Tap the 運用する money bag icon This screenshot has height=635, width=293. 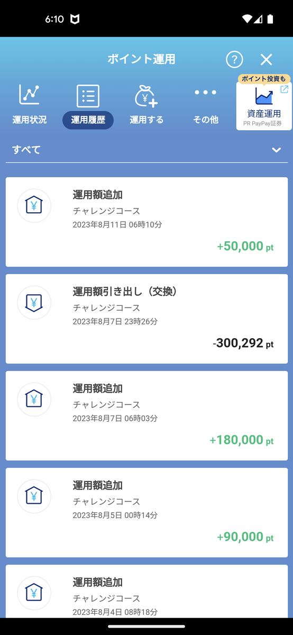click(x=146, y=96)
